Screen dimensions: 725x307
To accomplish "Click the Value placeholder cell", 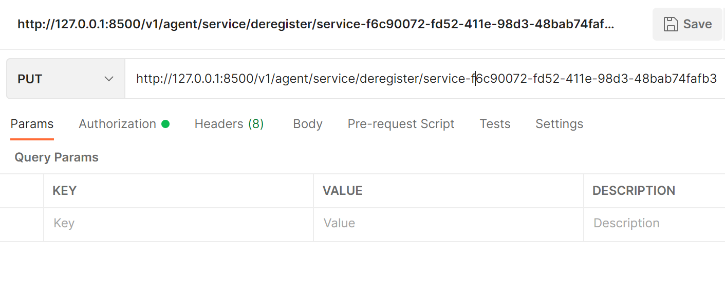I will (x=448, y=223).
